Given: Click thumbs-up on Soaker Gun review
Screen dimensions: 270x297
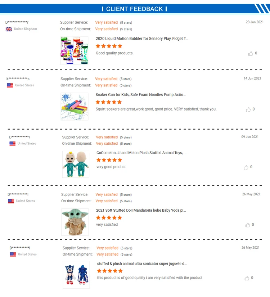Looking at the screenshot, I should tap(248, 109).
